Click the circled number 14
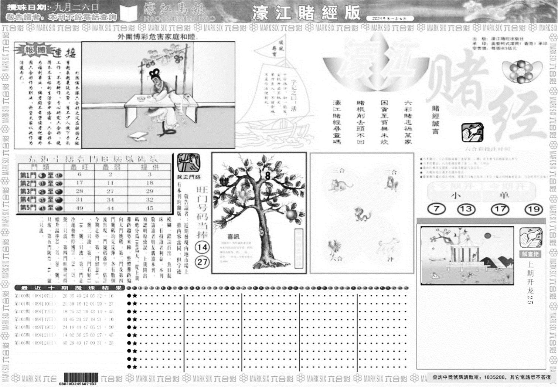558x387 pixels. coord(201,247)
